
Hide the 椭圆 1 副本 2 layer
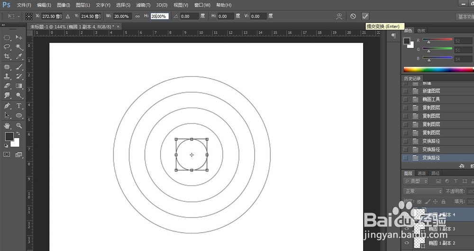pos(407,242)
